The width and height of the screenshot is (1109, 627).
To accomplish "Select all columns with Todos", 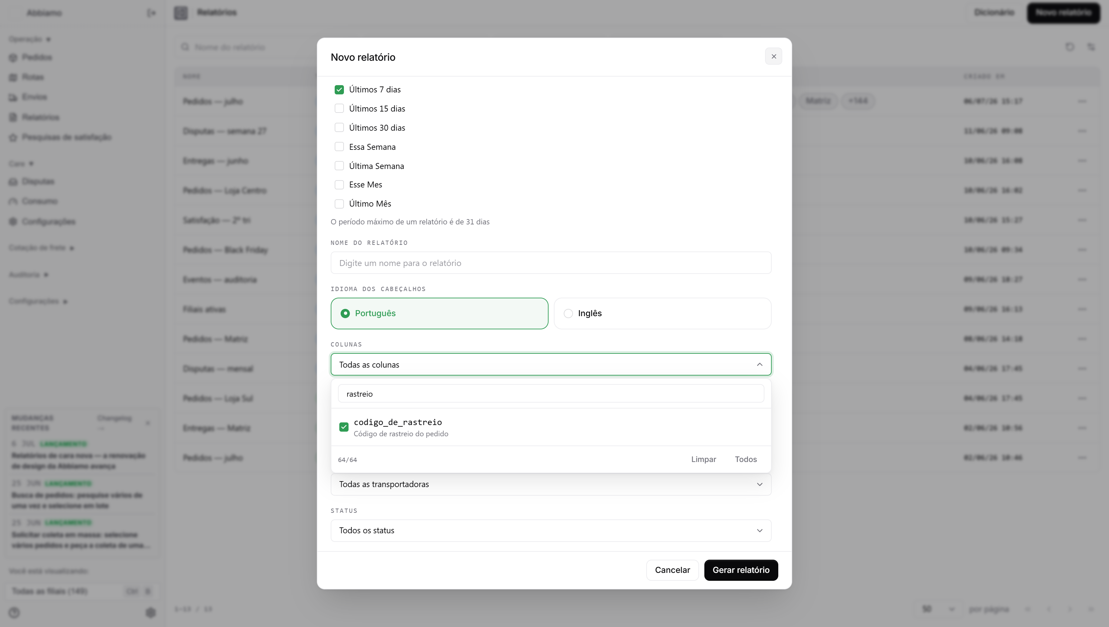I will tap(746, 459).
